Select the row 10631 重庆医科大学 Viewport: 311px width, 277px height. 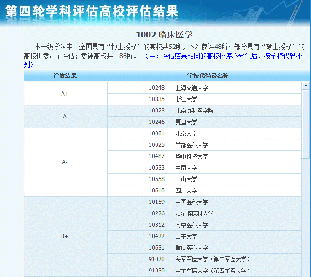204,248
